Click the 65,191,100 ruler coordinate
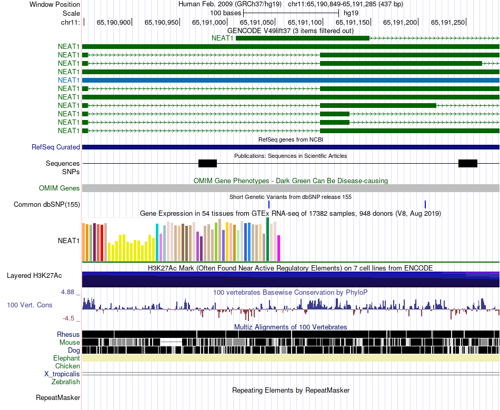 (x=305, y=22)
